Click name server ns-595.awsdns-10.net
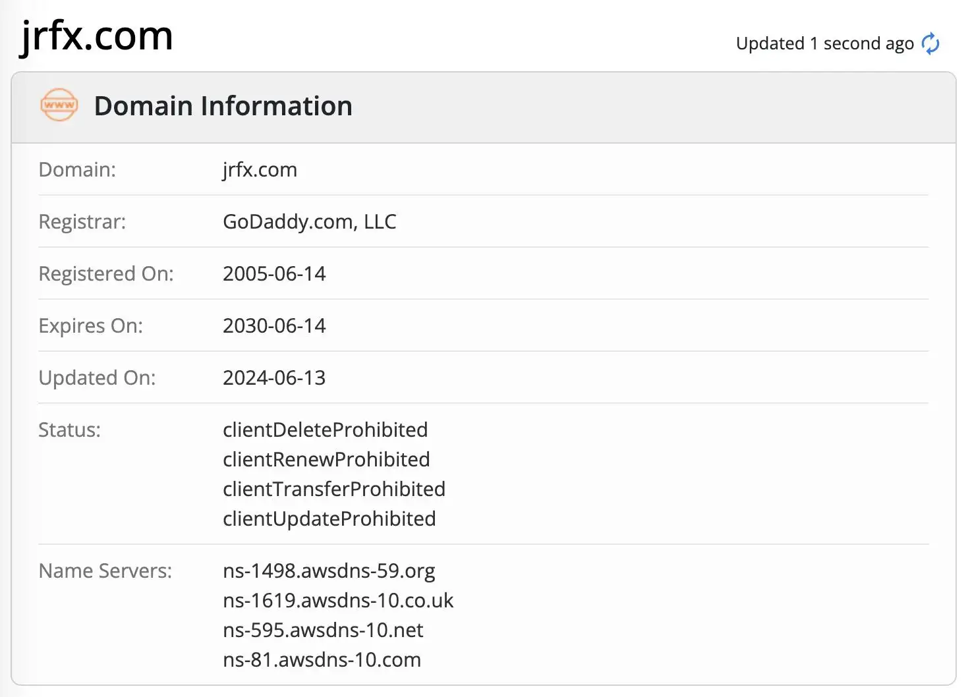This screenshot has height=697, width=970. click(x=323, y=630)
